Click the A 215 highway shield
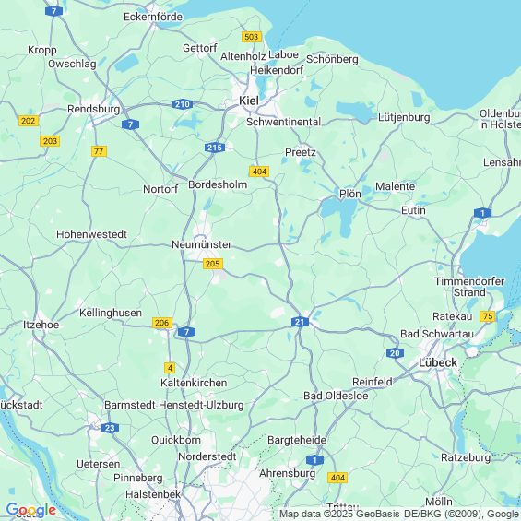The height and width of the screenshot is (521, 521). click(215, 148)
